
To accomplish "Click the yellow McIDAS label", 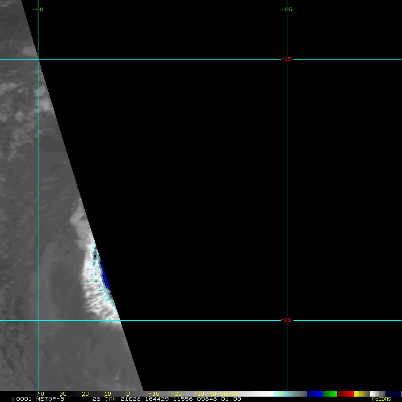I will coord(381,399).
